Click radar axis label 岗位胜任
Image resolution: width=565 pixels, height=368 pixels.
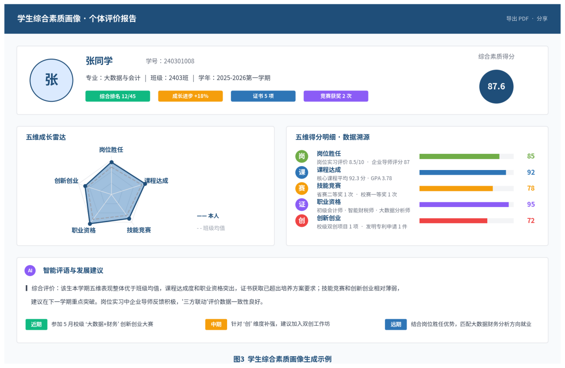[111, 150]
